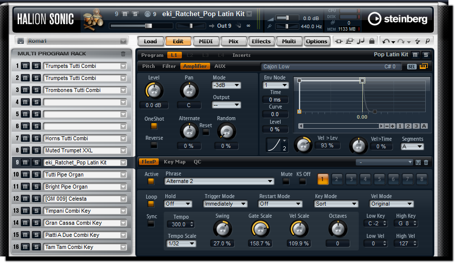Click the orange keyboard icon by SEL
This screenshot has height=264, width=456.
[423, 66]
